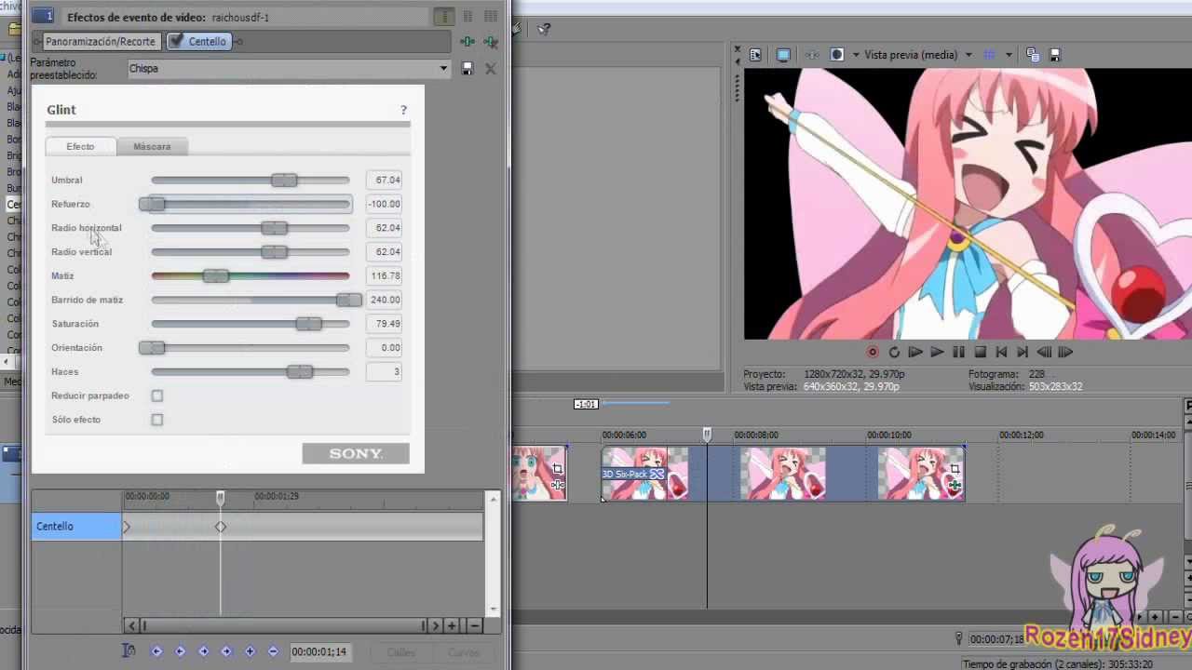The width and height of the screenshot is (1192, 670).
Task: Open event pan/crop on third clip
Action: tap(955, 469)
